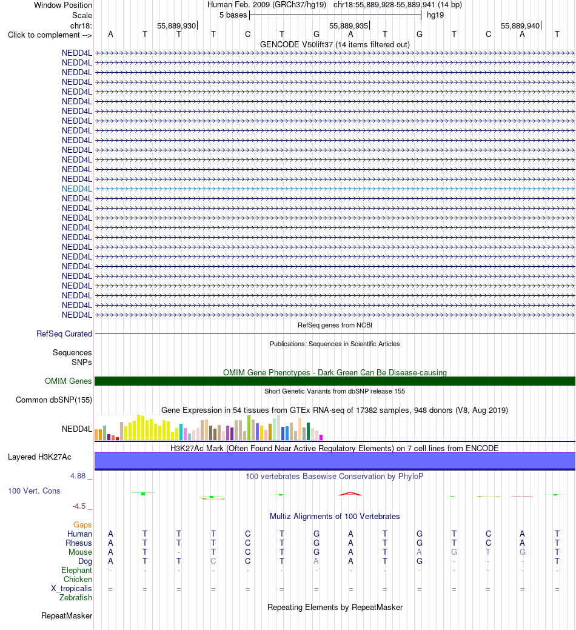This screenshot has height=630, width=576.
Task: Click the Common dbSNP(155) track label
Action: [x=54, y=400]
